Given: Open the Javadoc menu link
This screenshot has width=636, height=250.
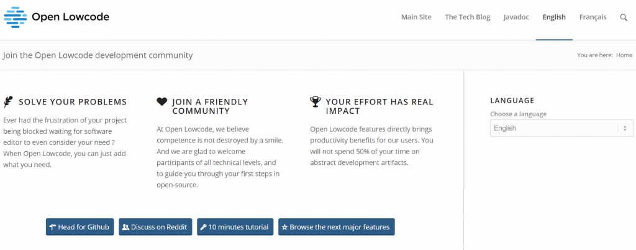Looking at the screenshot, I should coord(516,17).
